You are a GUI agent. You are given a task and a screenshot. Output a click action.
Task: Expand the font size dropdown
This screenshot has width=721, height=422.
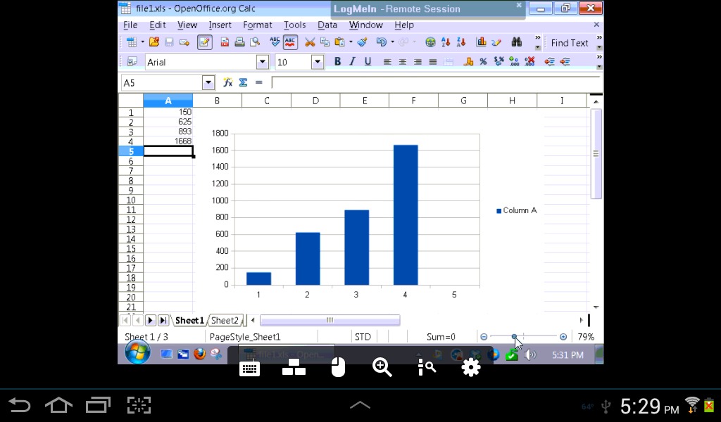pyautogui.click(x=318, y=62)
